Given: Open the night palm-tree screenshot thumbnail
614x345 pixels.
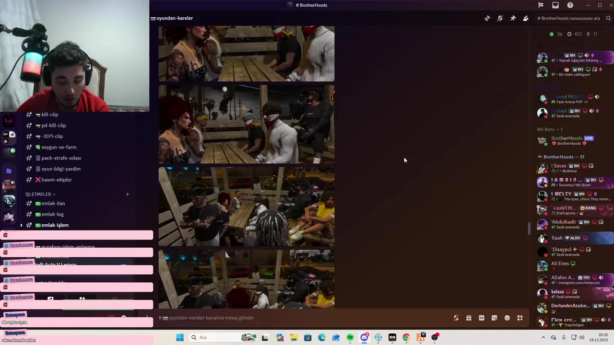Looking at the screenshot, I should pyautogui.click(x=247, y=125).
